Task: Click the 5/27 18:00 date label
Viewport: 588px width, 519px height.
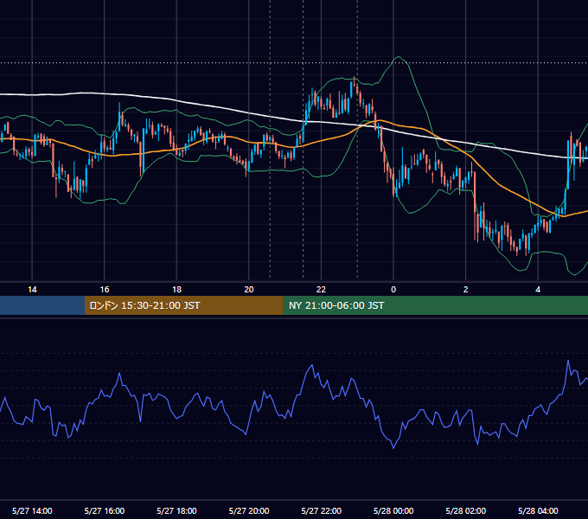Action: tap(176, 510)
